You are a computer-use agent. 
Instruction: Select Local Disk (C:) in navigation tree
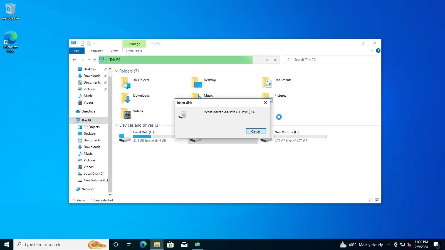94,174
